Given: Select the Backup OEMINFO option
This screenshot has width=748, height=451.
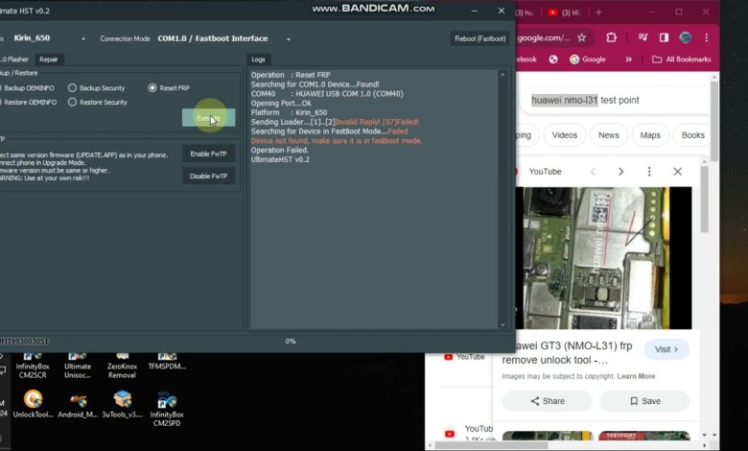Looking at the screenshot, I should 27,88.
